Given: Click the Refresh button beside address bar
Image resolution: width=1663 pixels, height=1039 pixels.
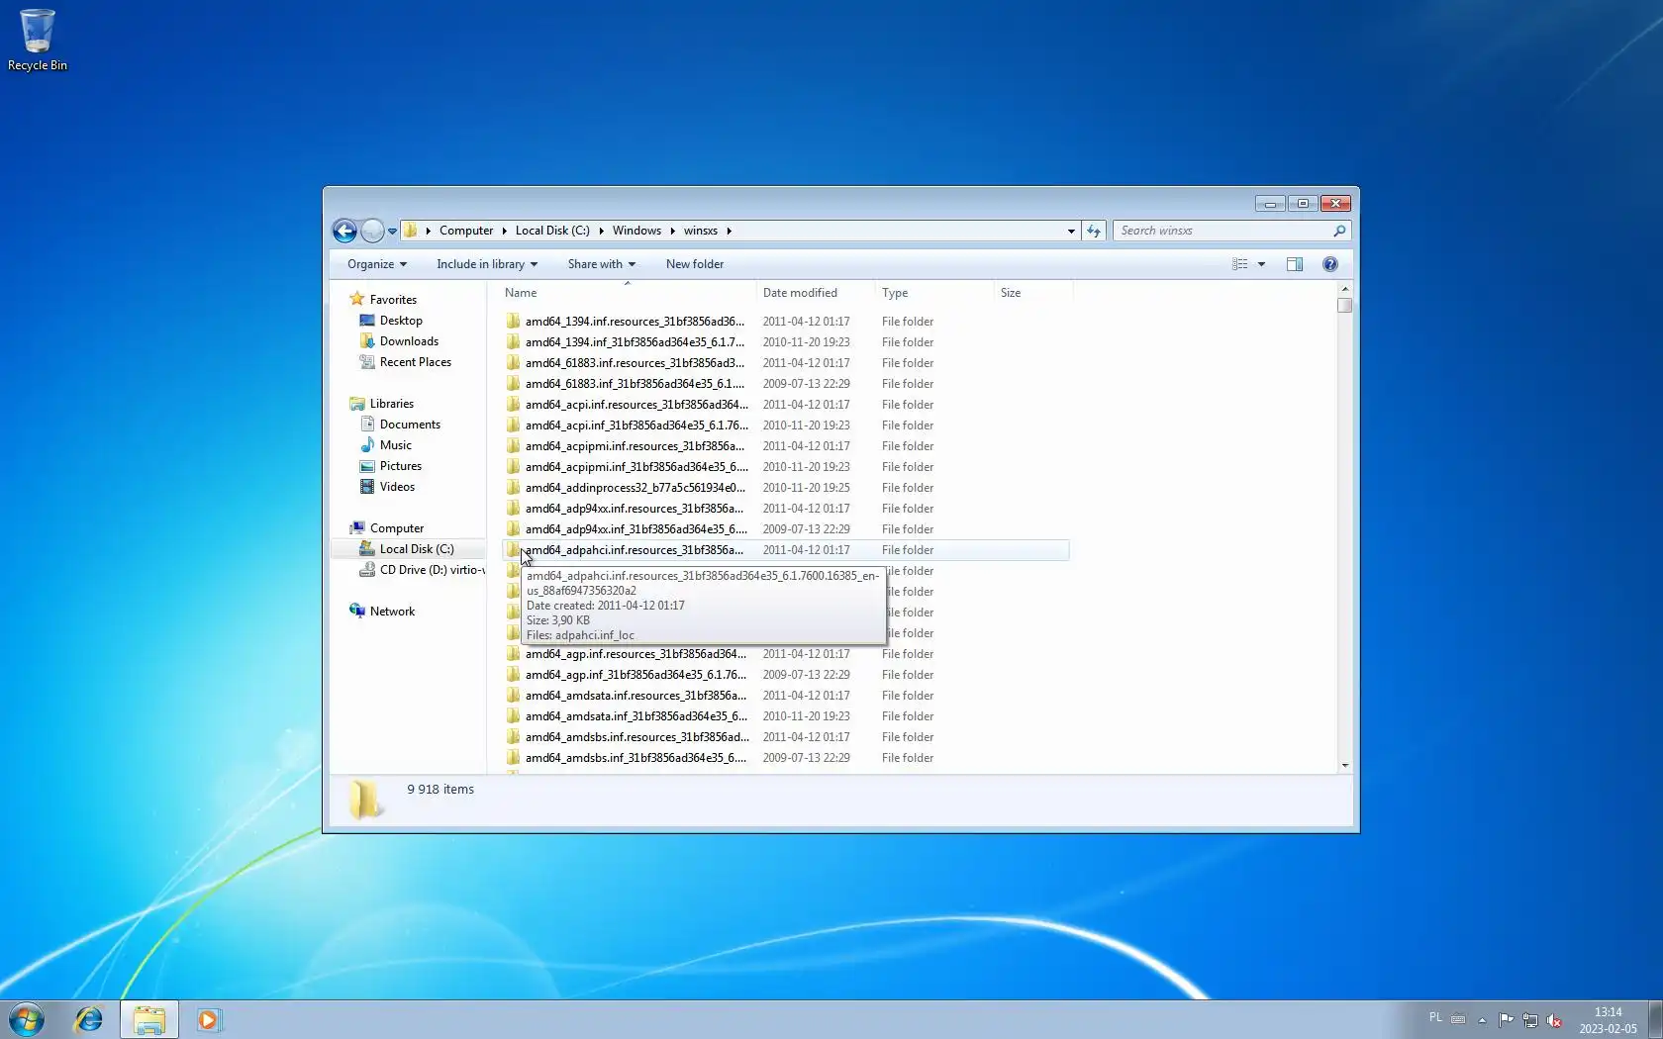Looking at the screenshot, I should [1093, 231].
